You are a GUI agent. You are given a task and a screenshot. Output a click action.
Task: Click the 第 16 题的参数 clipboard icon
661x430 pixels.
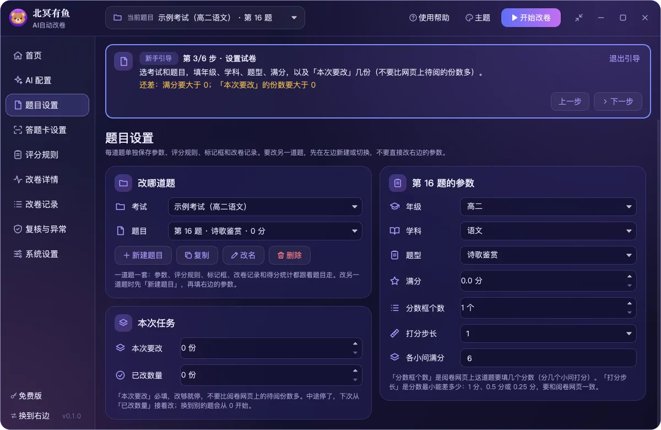coord(398,183)
